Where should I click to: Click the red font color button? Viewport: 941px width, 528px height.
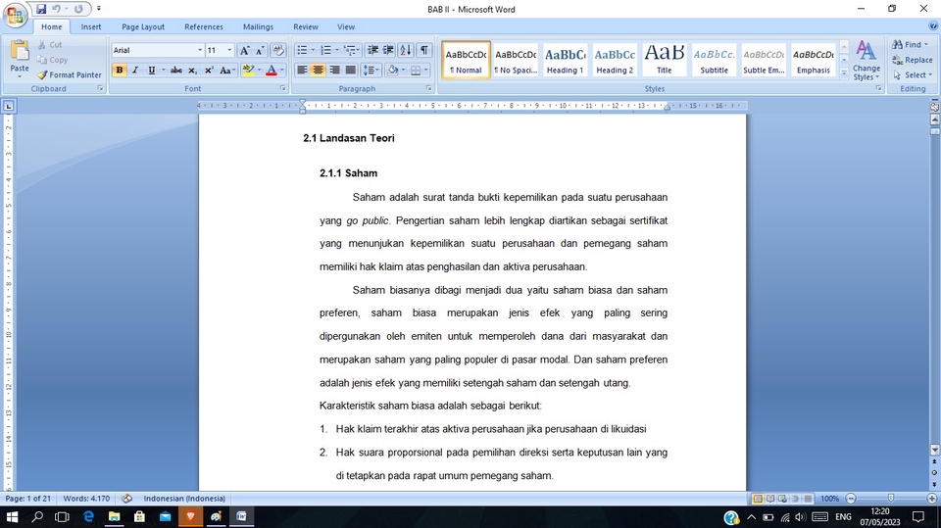click(272, 71)
